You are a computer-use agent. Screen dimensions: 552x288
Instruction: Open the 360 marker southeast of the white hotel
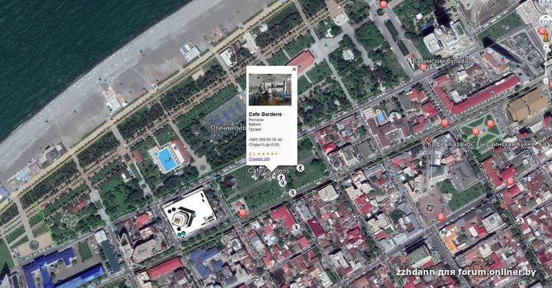pos(242,213)
